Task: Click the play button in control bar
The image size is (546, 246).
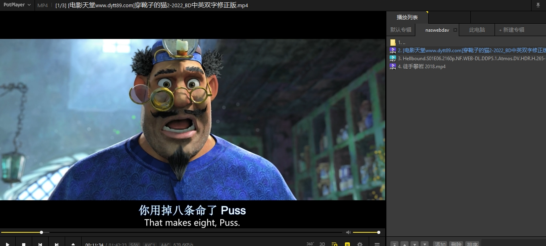Action: pyautogui.click(x=8, y=244)
